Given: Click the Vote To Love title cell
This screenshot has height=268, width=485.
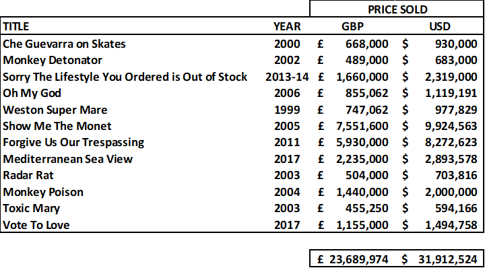Looking at the screenshot, I should (x=36, y=225).
